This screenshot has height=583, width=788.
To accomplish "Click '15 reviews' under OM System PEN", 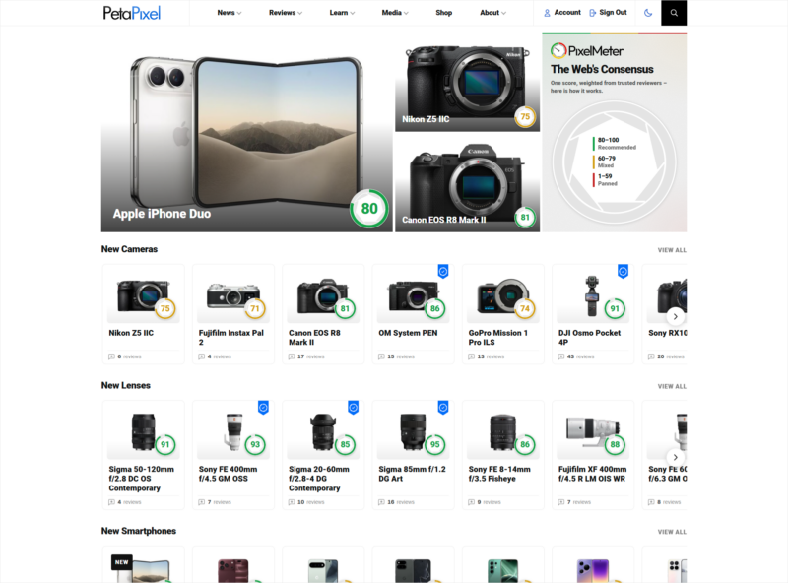I will (401, 356).
